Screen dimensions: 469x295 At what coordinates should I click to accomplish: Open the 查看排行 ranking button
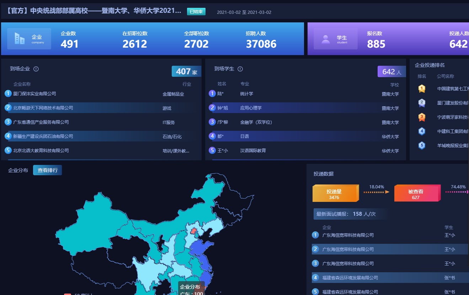48,170
